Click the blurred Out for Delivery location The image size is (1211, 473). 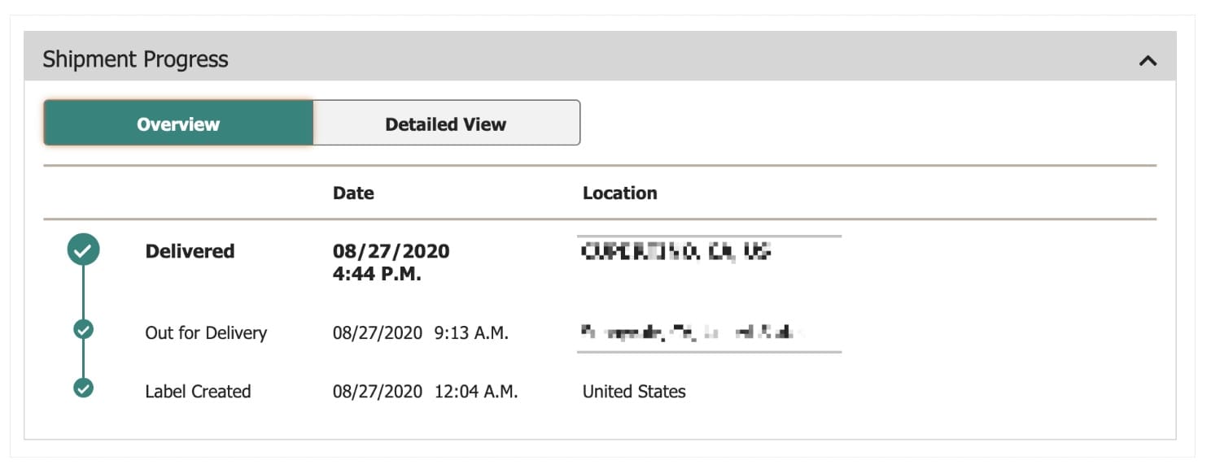pyautogui.click(x=692, y=332)
